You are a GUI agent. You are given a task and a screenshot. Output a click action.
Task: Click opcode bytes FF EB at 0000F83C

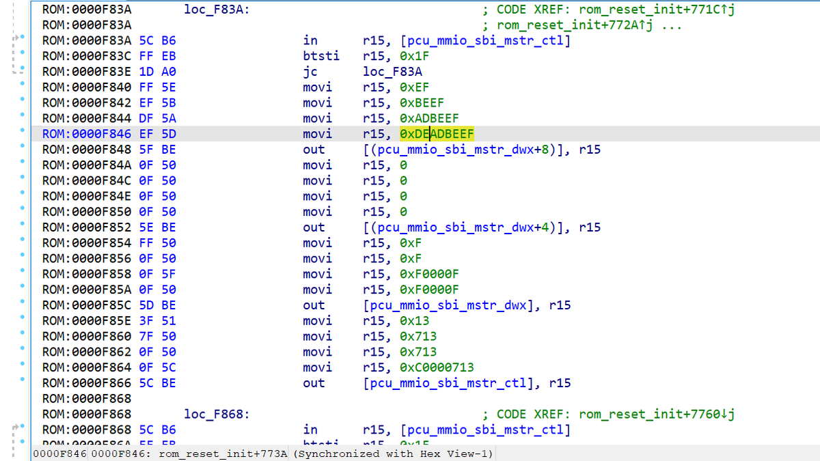click(x=157, y=56)
